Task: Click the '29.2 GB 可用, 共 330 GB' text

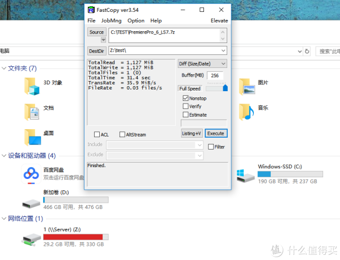Action: 74,244
